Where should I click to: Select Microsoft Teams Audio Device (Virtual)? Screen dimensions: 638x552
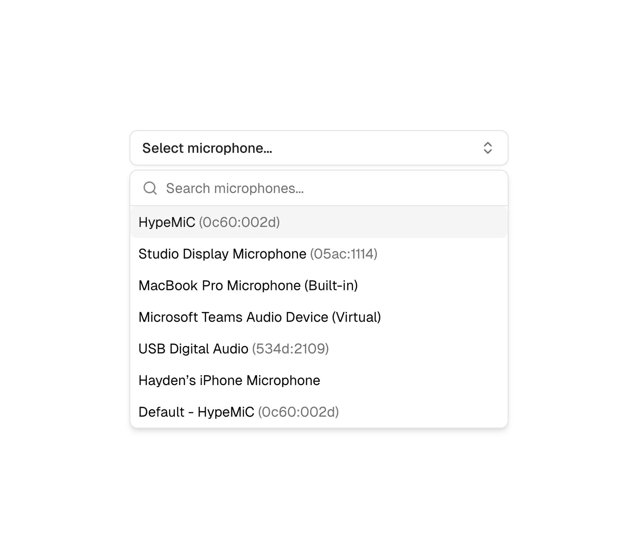[x=259, y=317]
